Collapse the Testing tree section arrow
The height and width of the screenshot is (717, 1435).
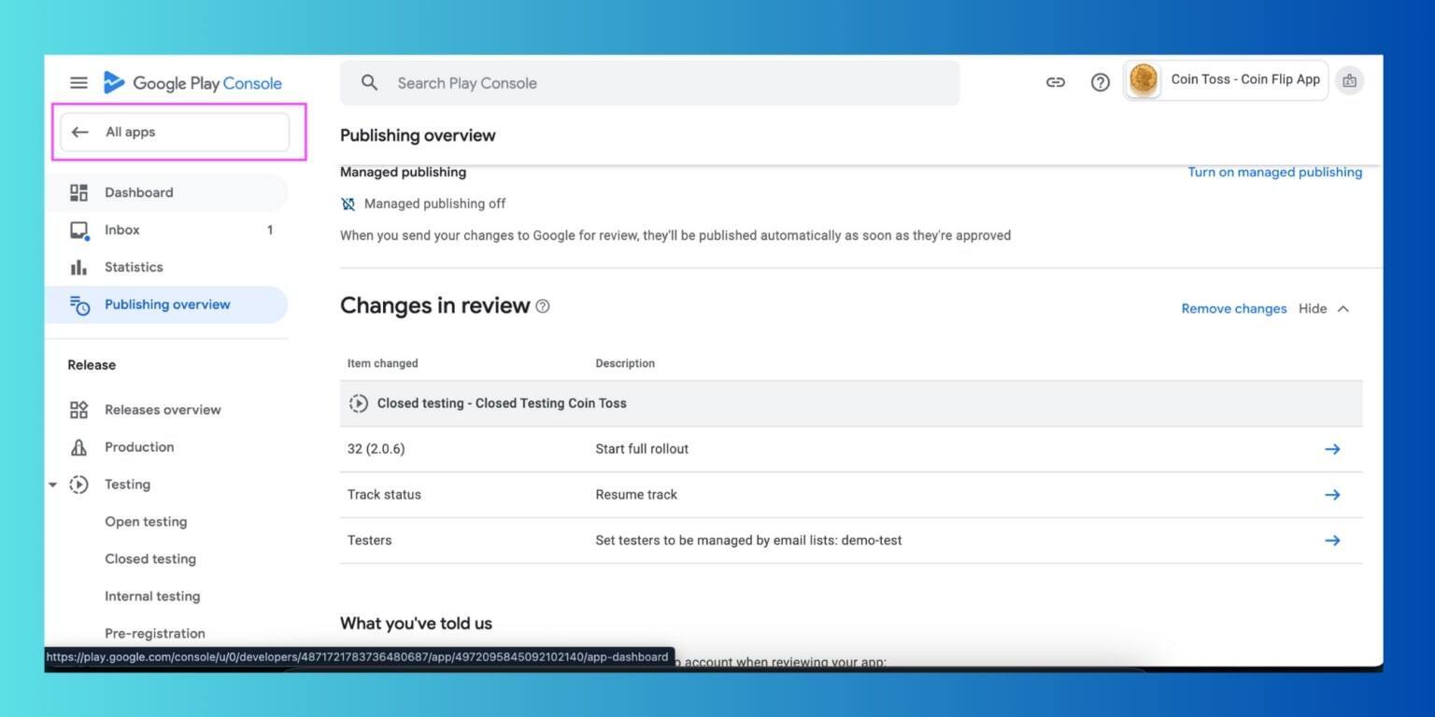[x=52, y=485]
